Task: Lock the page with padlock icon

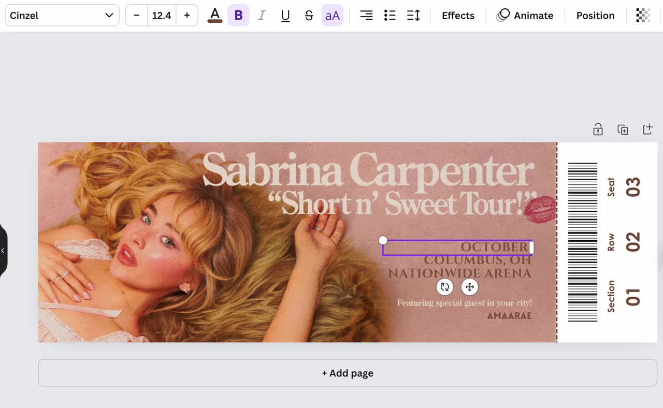Action: [598, 129]
